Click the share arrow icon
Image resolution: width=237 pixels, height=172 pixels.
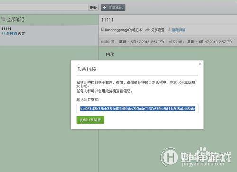pos(147,30)
